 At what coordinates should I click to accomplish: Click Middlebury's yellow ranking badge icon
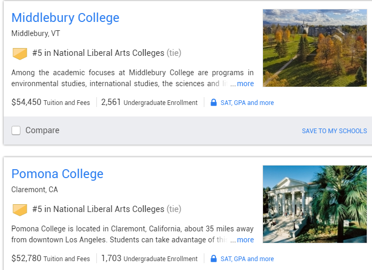19,53
